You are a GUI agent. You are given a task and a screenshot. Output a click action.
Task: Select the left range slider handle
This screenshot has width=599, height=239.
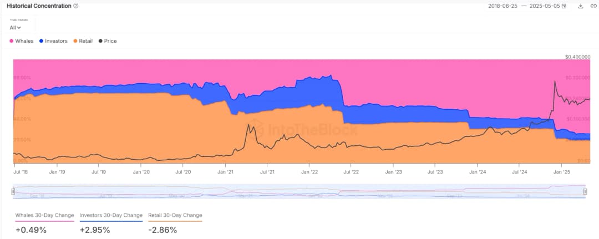13,191
